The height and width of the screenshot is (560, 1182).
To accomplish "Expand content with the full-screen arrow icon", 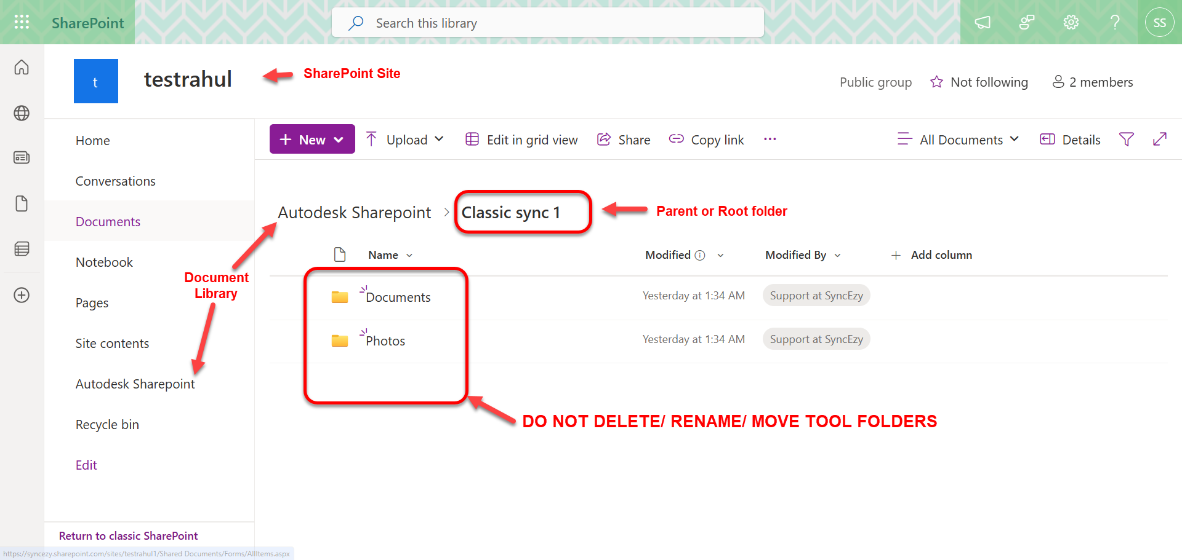I will [1159, 140].
